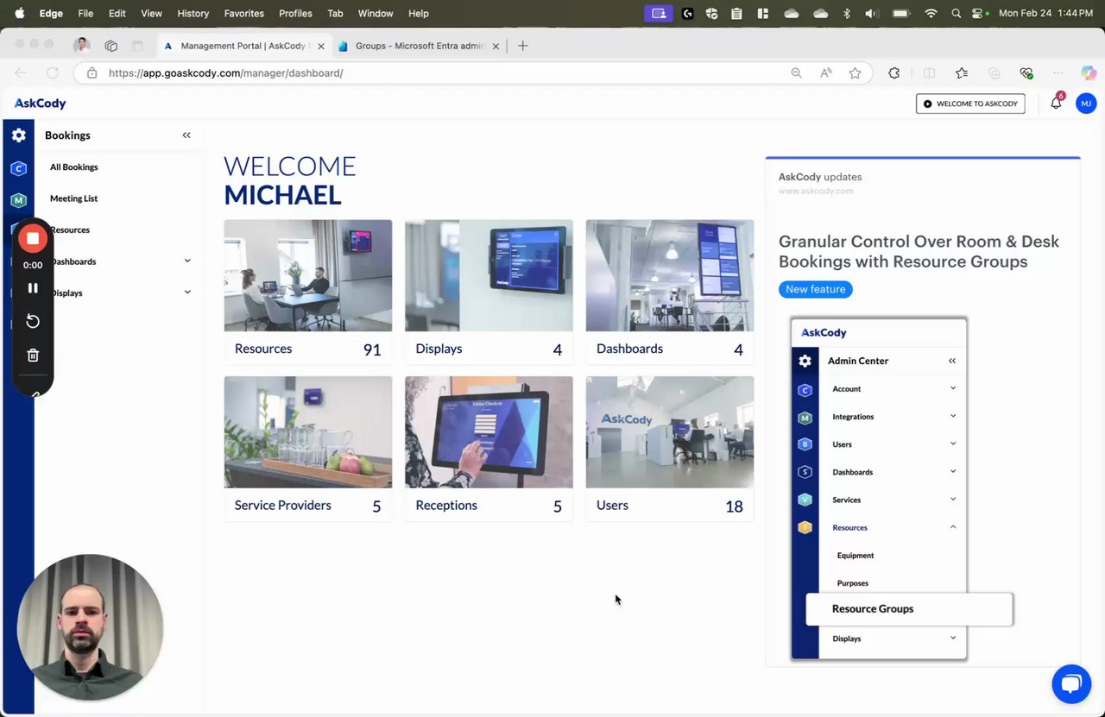This screenshot has width=1105, height=717.
Task: Open Wi-Fi status menu
Action: (931, 13)
